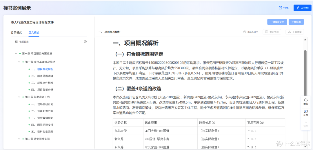Click 下载本章 download chapter button

295,32
